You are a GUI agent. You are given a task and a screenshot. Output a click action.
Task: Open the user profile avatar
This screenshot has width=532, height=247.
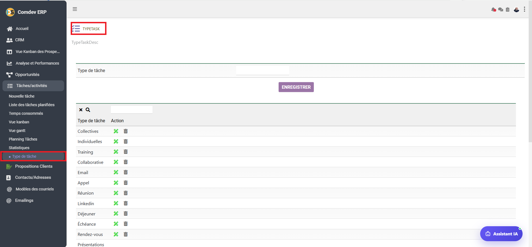[516, 9]
